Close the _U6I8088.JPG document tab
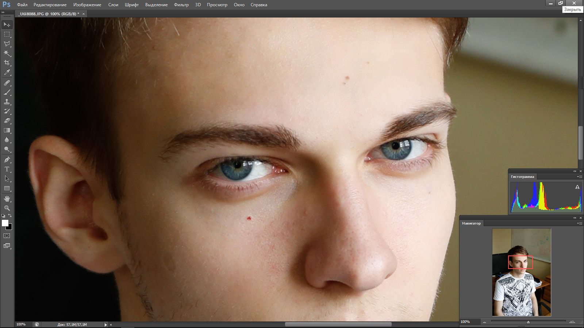584x328 pixels. [84, 14]
